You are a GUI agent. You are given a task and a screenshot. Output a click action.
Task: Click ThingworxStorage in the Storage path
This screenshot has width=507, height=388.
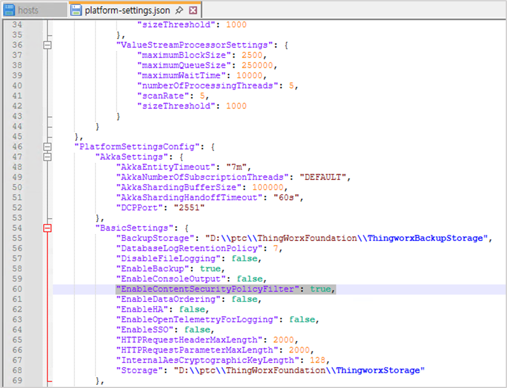click(x=378, y=371)
